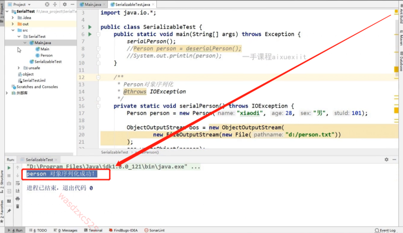Hide the Project panel with minimize icon
Viewport: 403px width, 233px height.
click(72, 4)
